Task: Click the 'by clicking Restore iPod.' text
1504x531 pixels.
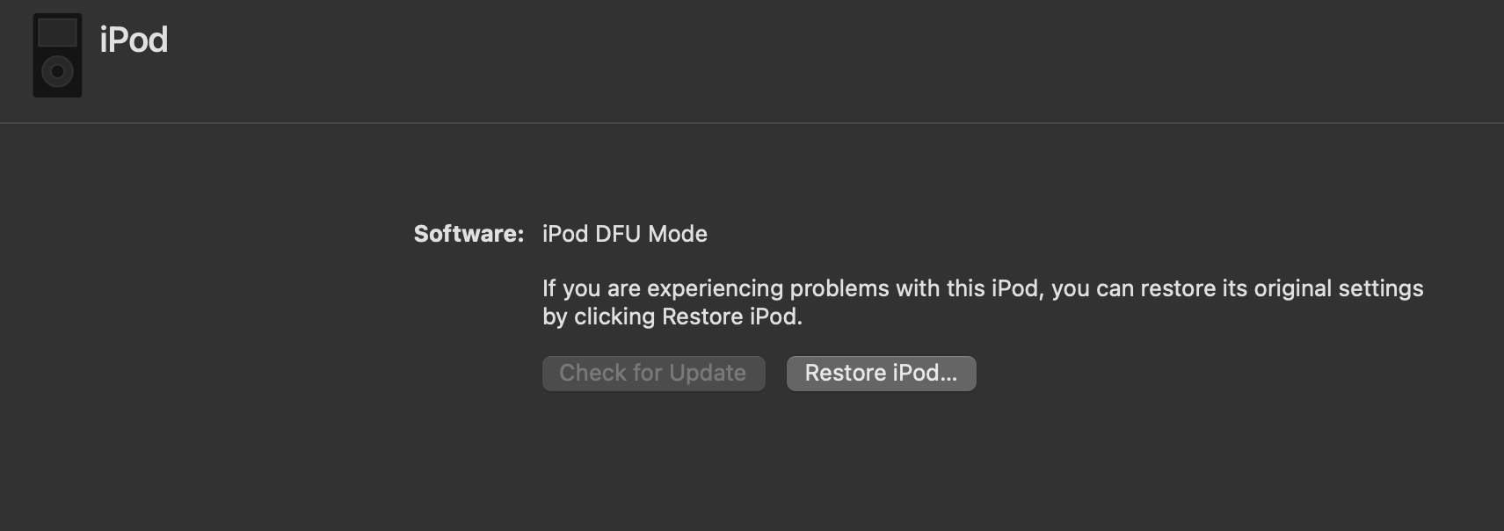Action: click(672, 316)
